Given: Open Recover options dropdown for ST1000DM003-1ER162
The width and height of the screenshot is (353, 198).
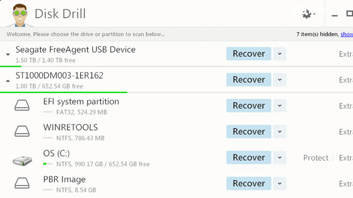Looking at the screenshot, I should coord(279,80).
